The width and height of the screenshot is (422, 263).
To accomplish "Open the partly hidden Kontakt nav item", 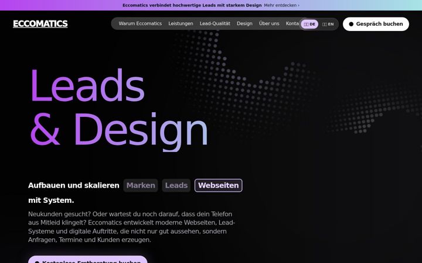I will tap(292, 23).
